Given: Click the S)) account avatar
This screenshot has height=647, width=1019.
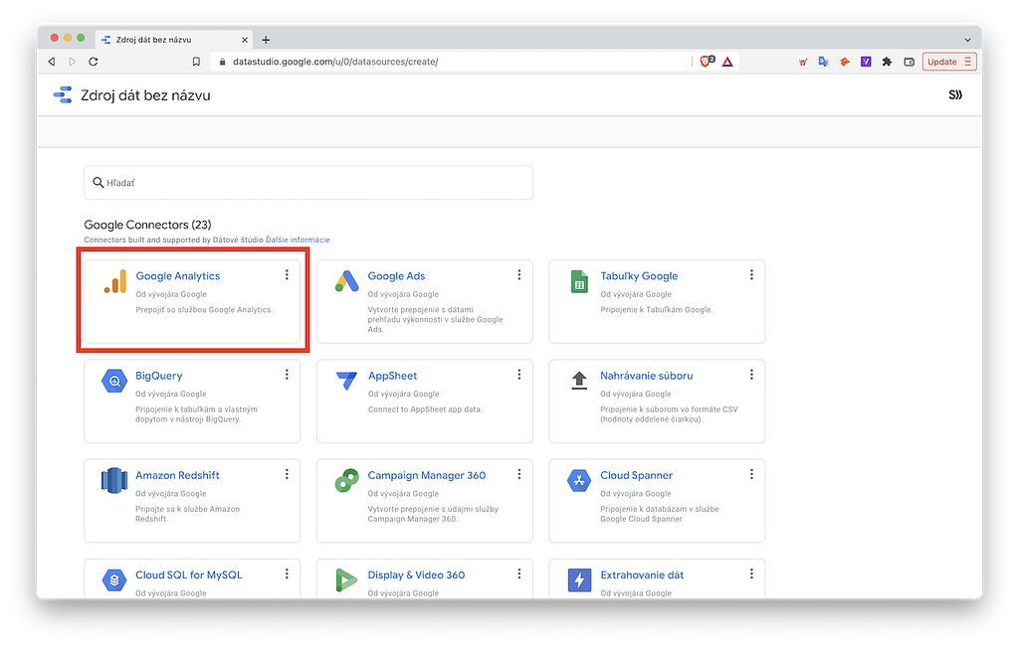Looking at the screenshot, I should 954,94.
